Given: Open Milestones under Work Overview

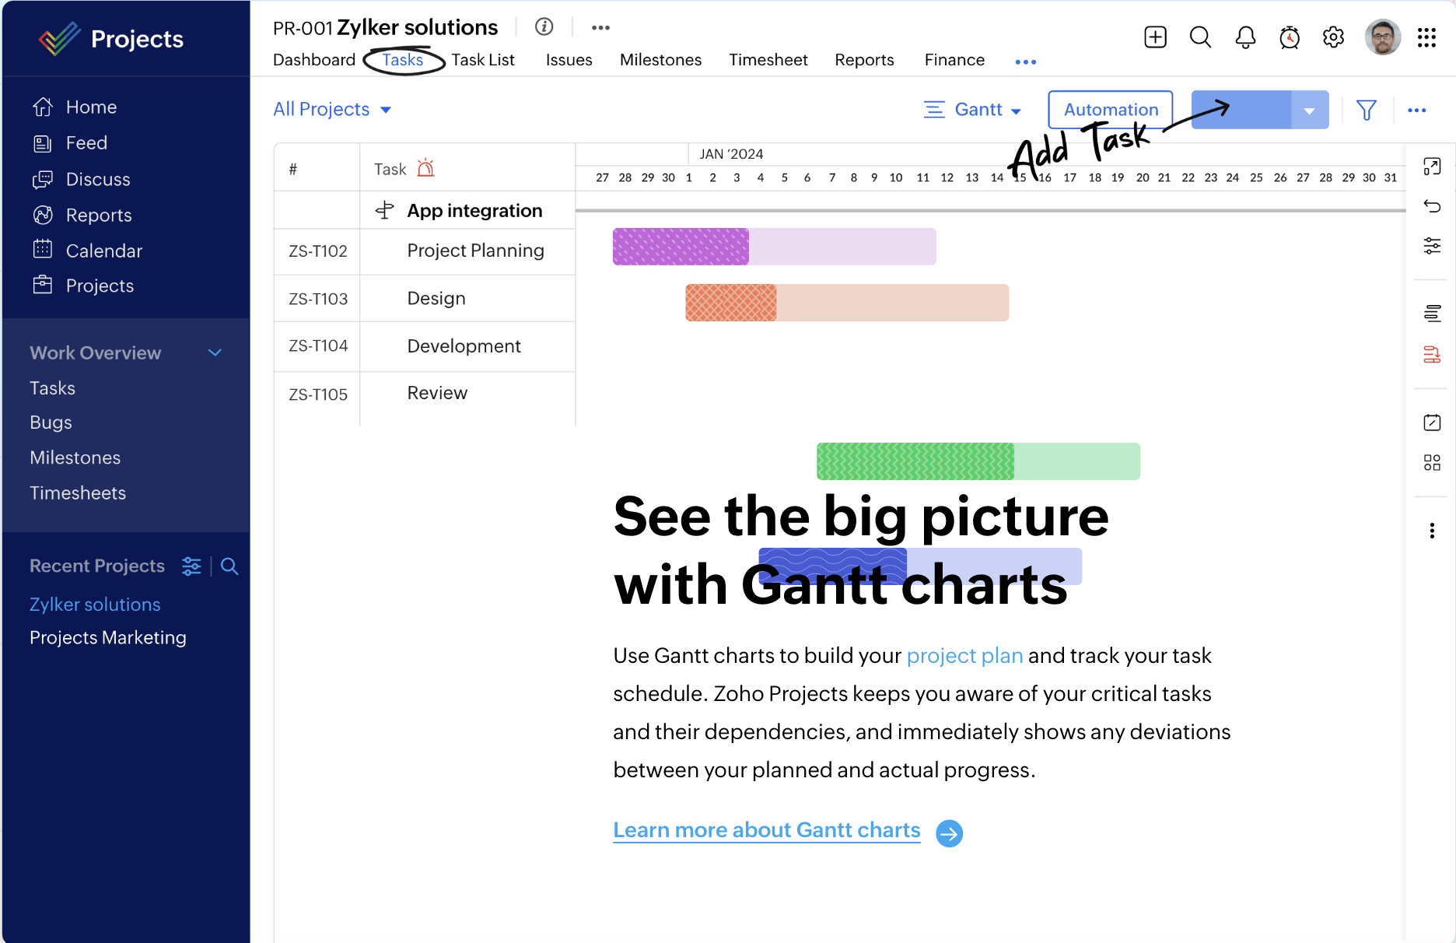Looking at the screenshot, I should pyautogui.click(x=75, y=457).
